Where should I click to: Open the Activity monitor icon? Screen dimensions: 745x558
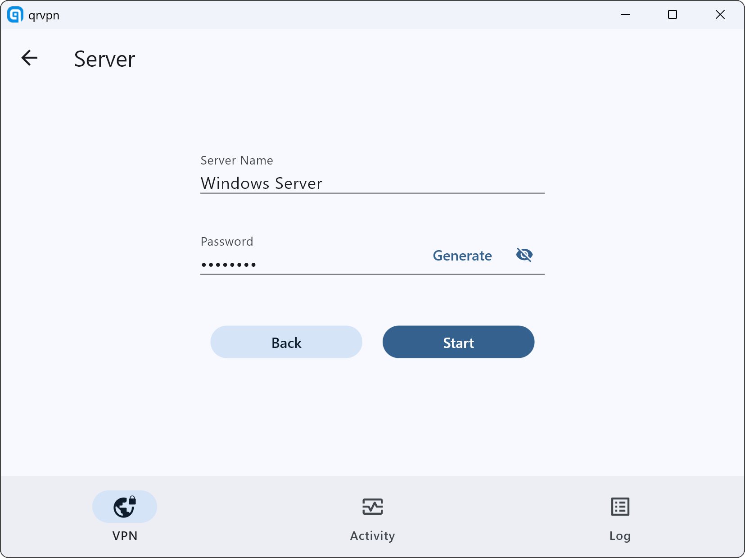point(372,507)
